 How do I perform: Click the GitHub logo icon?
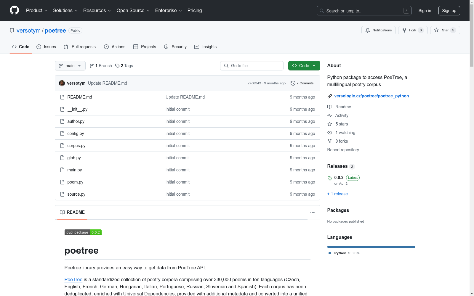(14, 10)
